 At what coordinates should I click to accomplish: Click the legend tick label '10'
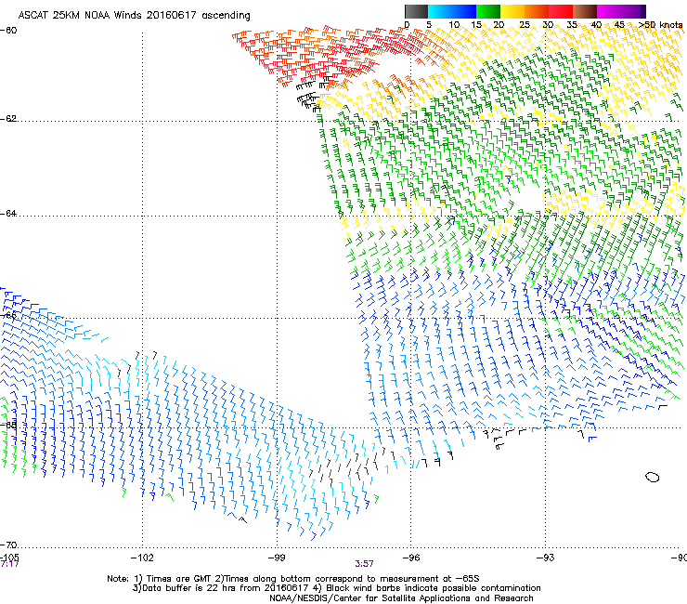coord(454,24)
